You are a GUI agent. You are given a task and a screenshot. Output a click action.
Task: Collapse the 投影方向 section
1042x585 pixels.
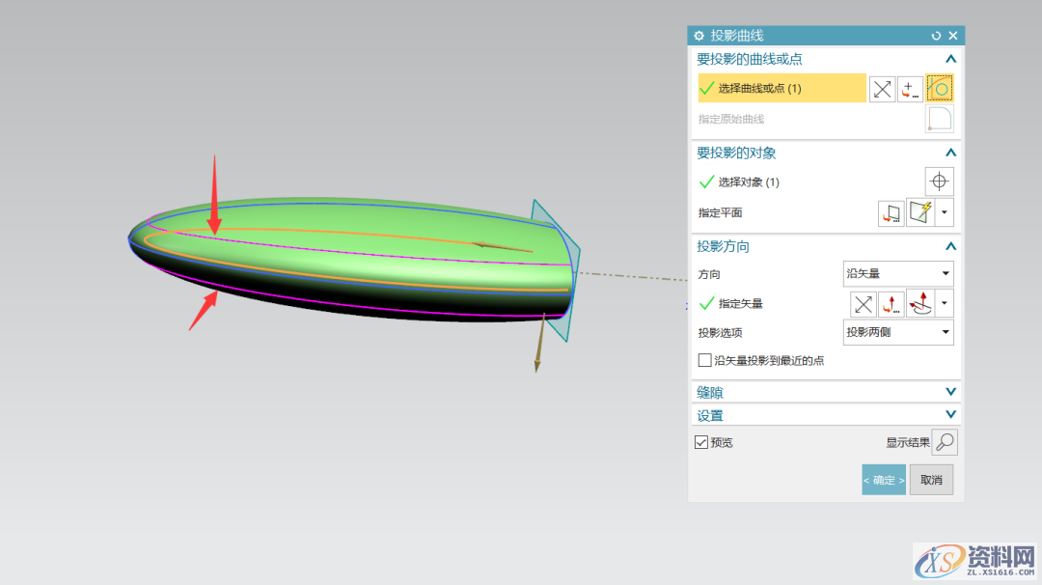(950, 246)
